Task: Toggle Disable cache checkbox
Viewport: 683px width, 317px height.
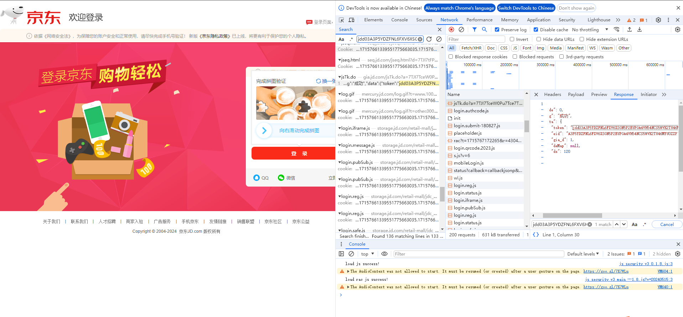Action: 536,29
